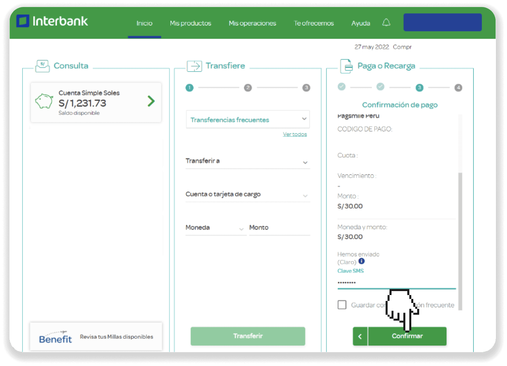
Task: Open Cuenta Simple Soles details arrow
Action: click(151, 101)
